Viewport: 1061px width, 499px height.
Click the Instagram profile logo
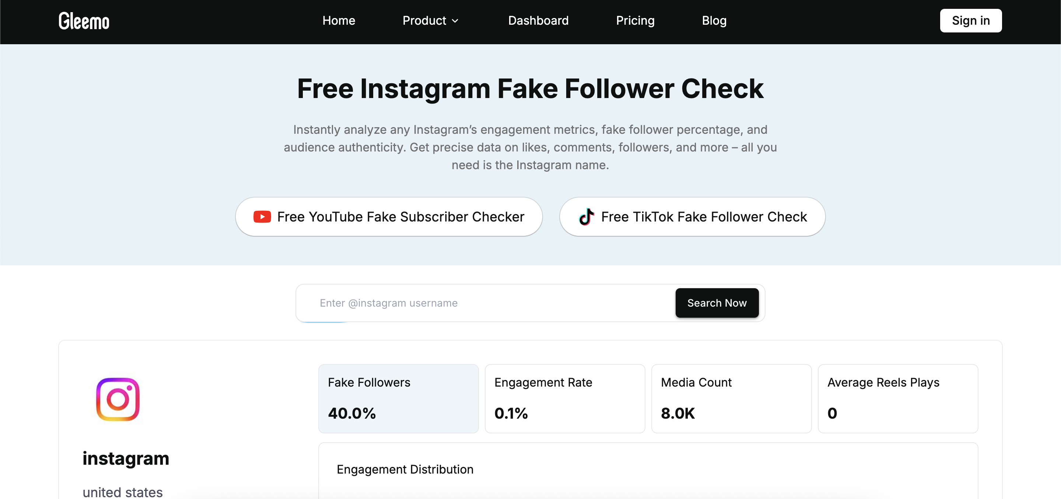[118, 399]
